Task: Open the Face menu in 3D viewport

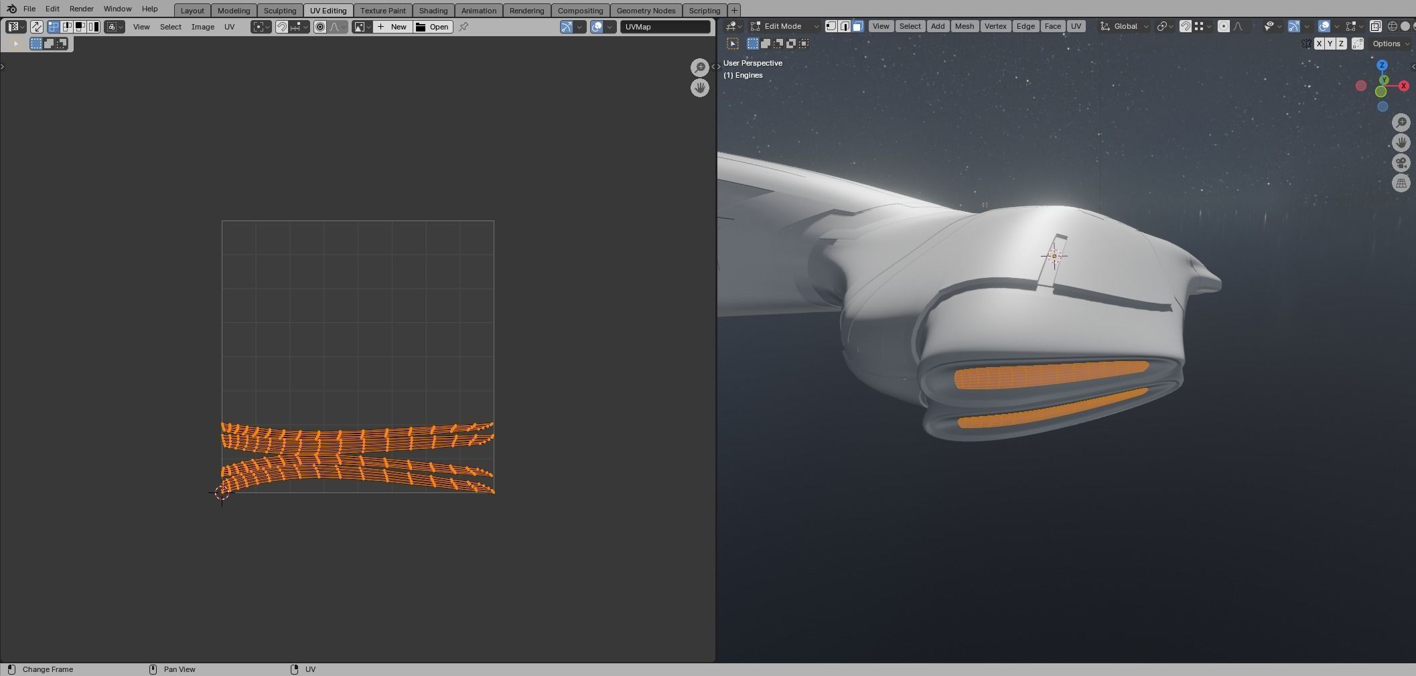Action: 1052,26
